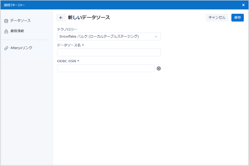Image resolution: width=249 pixels, height=166 pixels.
Task: Close the 接続マネージャー window with X
Action: 243,5
